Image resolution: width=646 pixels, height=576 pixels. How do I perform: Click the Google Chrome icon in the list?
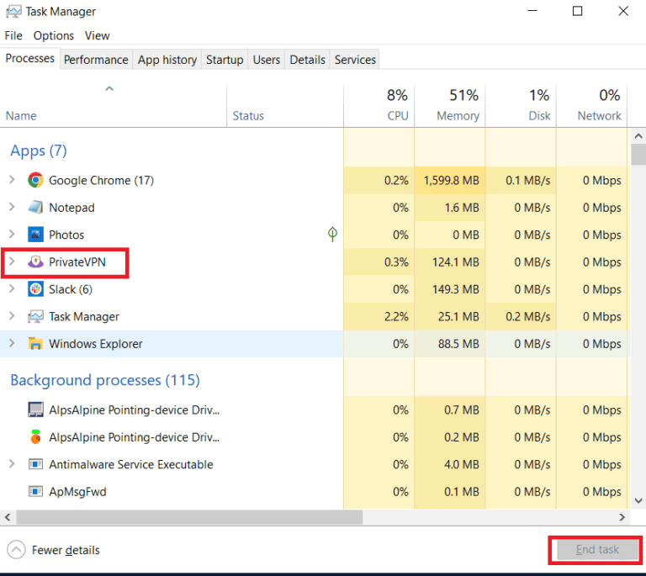35,180
